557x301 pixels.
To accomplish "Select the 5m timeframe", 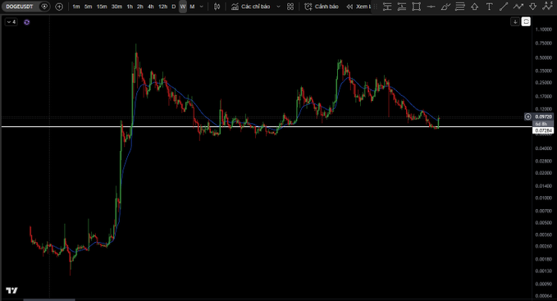I will point(88,7).
